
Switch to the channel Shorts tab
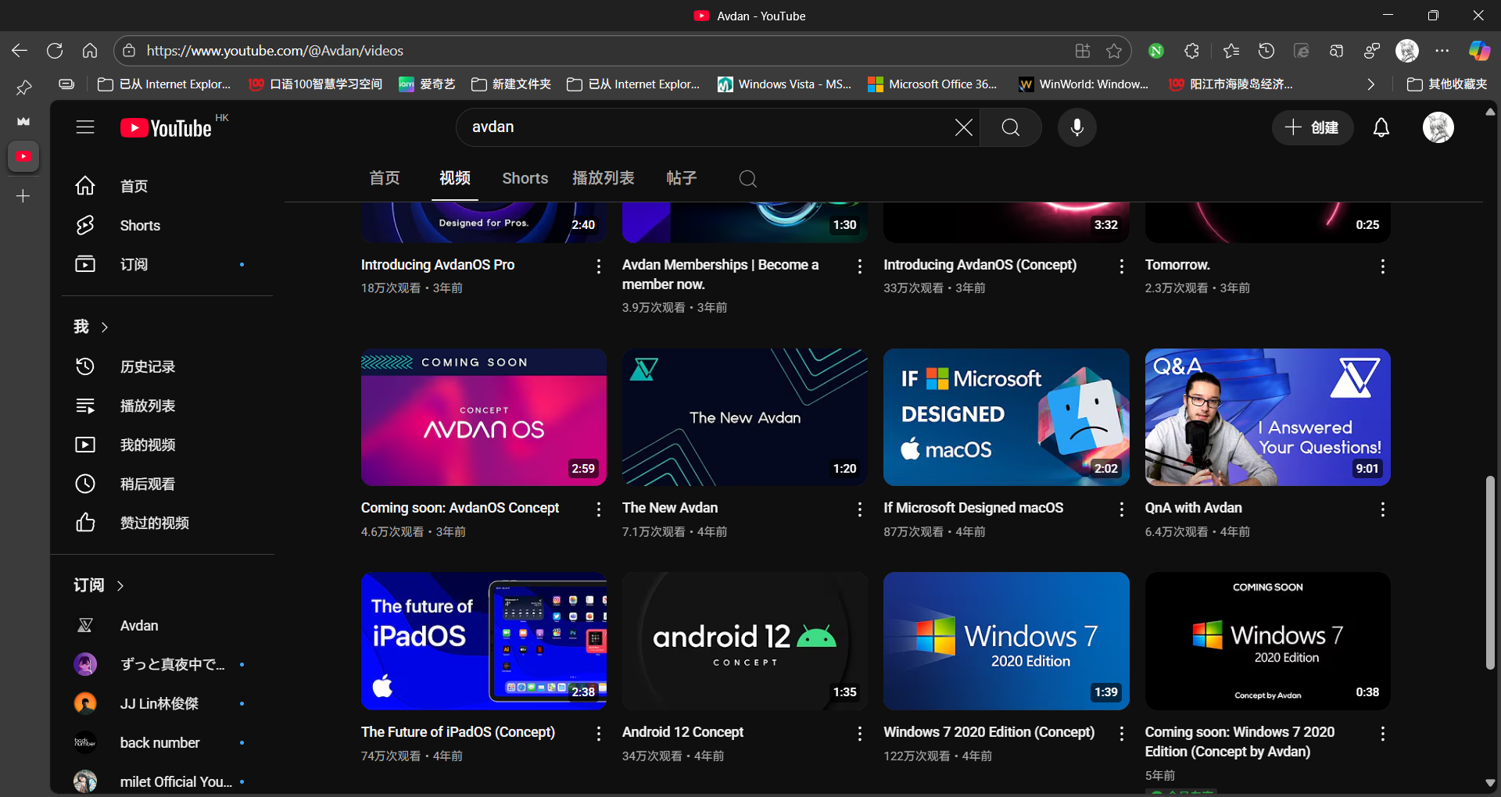pyautogui.click(x=525, y=178)
